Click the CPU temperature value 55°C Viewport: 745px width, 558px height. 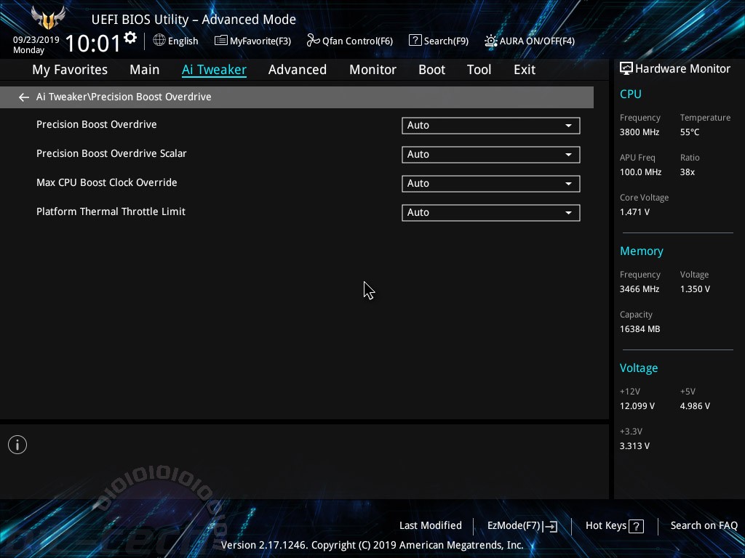tap(690, 132)
